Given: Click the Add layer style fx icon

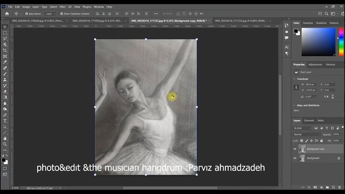Looking at the screenshot, I should (309, 188).
